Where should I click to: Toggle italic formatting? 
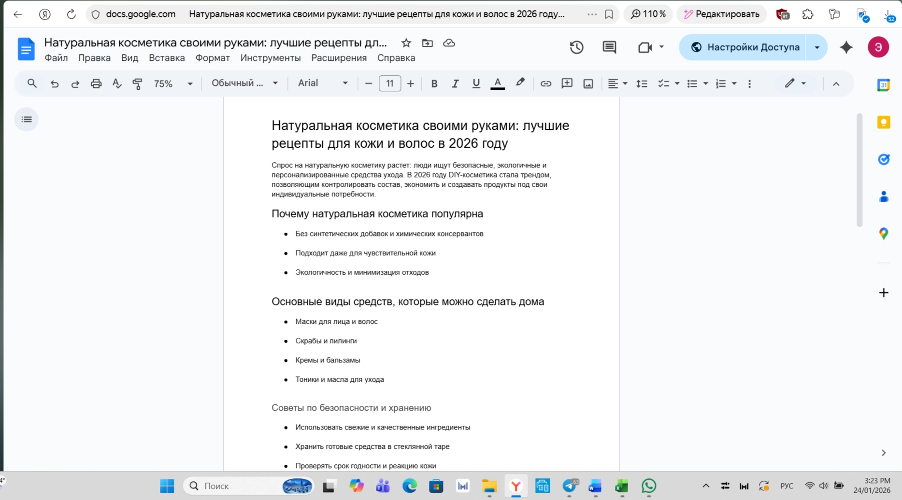click(x=455, y=83)
